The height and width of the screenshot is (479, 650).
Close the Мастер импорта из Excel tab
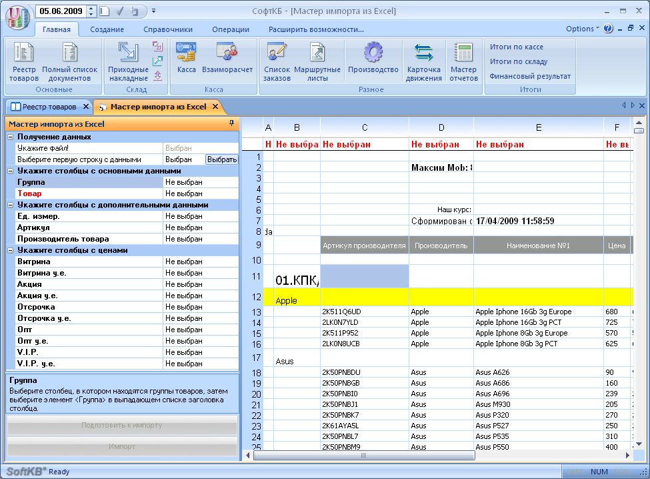point(215,107)
